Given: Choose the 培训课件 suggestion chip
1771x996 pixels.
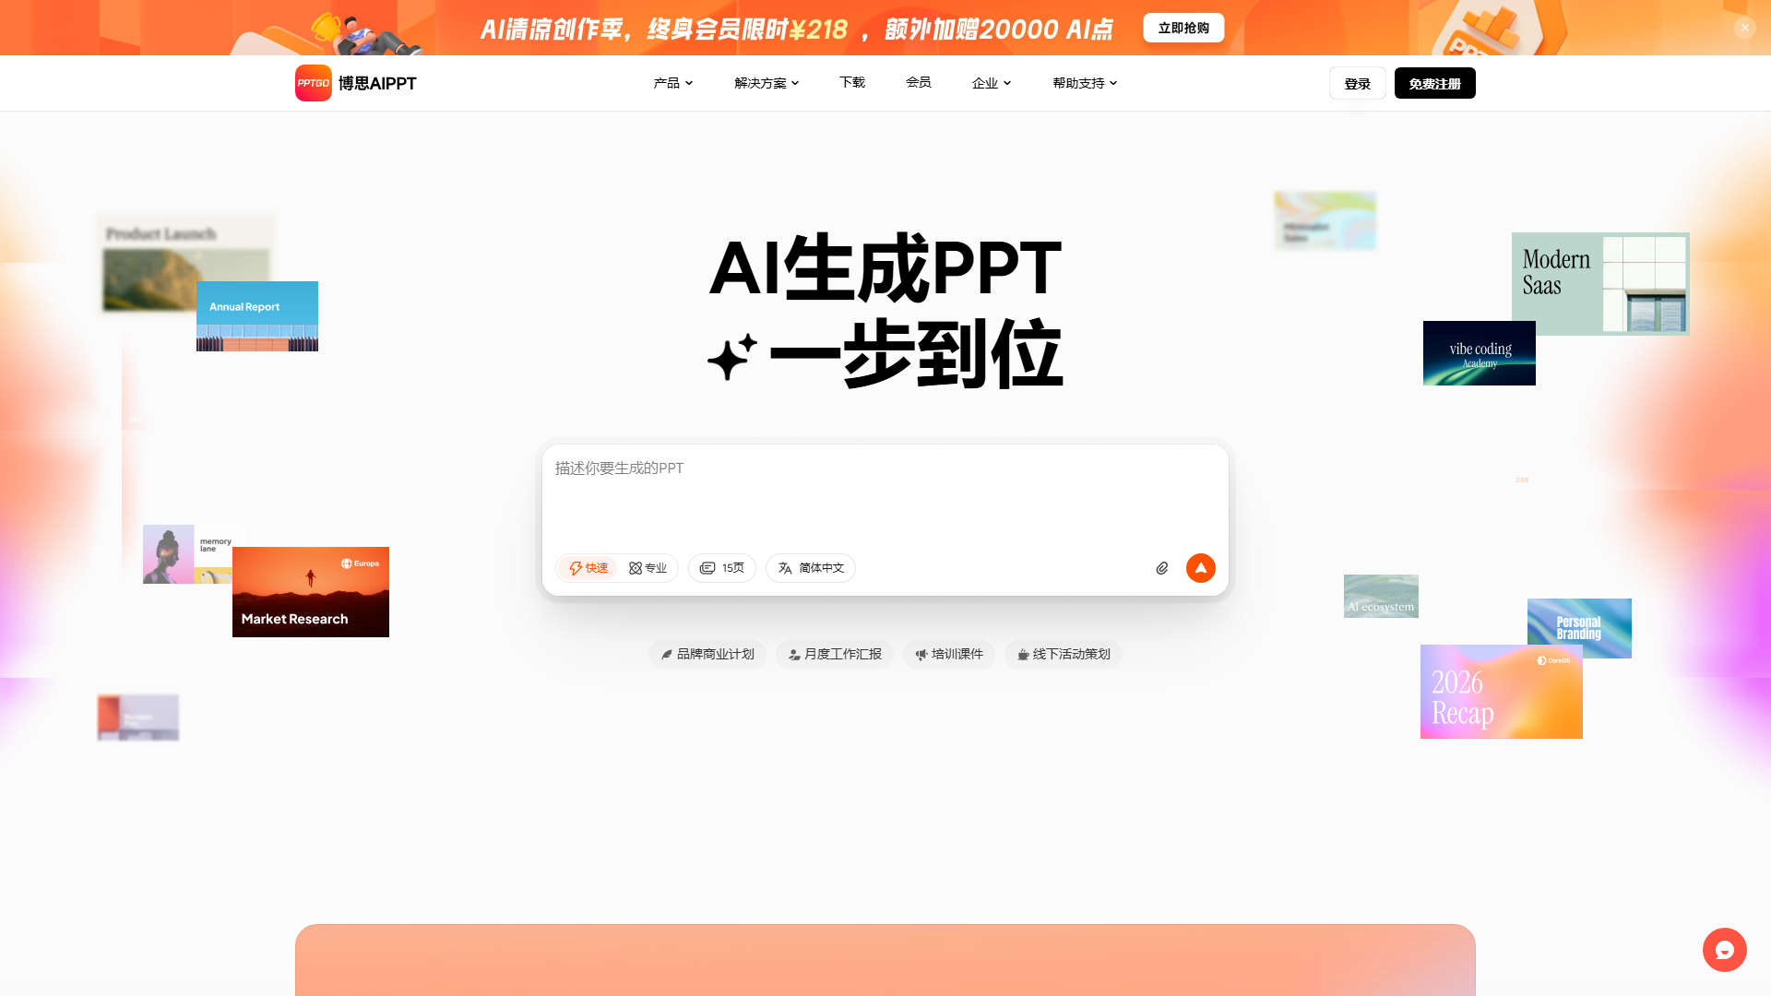Looking at the screenshot, I should pos(949,654).
